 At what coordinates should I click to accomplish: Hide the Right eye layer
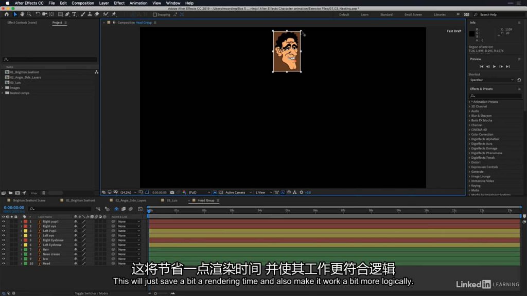4,226
